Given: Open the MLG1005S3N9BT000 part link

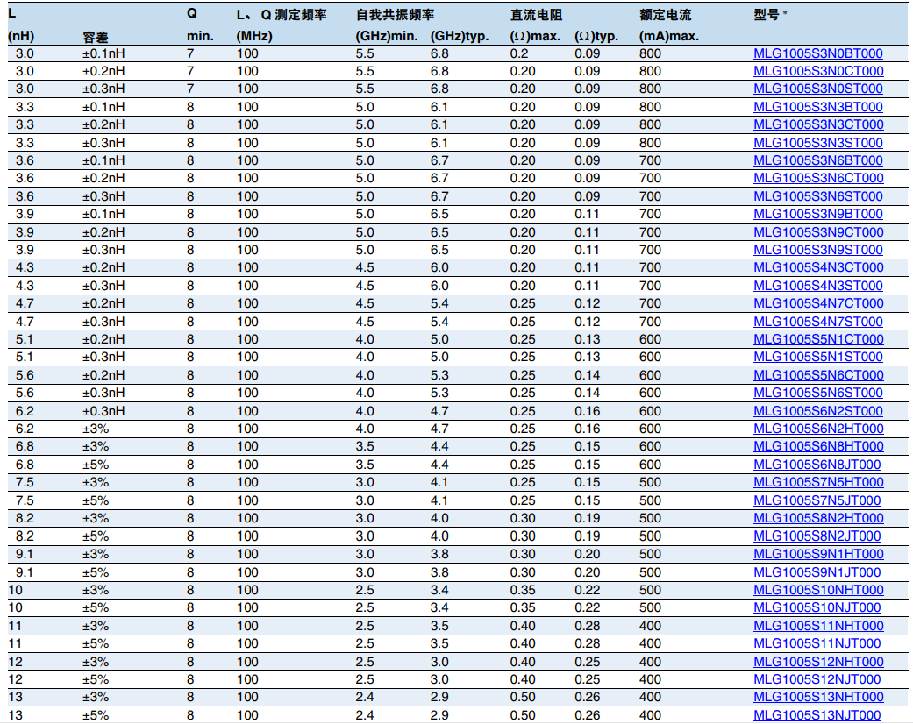Looking at the screenshot, I should 817,214.
